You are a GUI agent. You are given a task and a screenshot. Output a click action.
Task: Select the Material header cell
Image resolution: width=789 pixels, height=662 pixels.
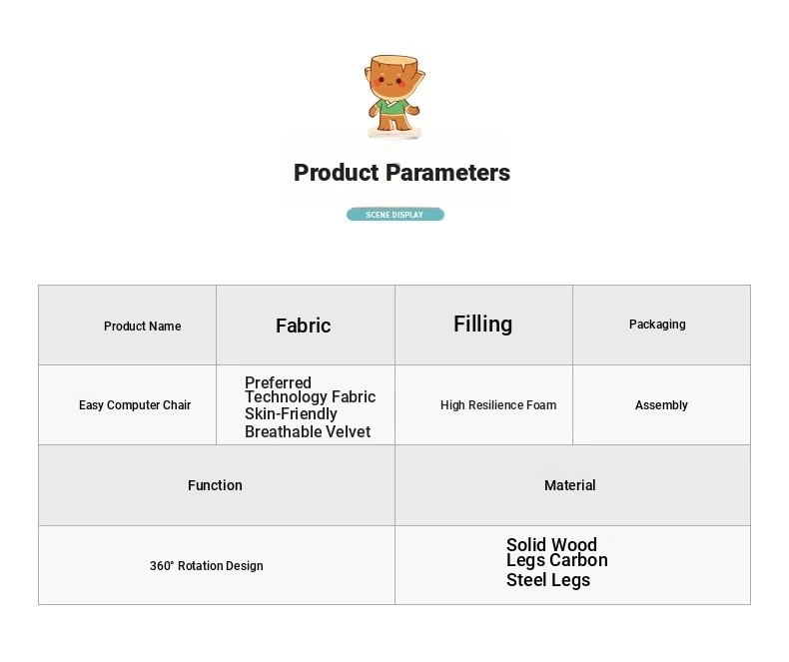click(x=572, y=485)
